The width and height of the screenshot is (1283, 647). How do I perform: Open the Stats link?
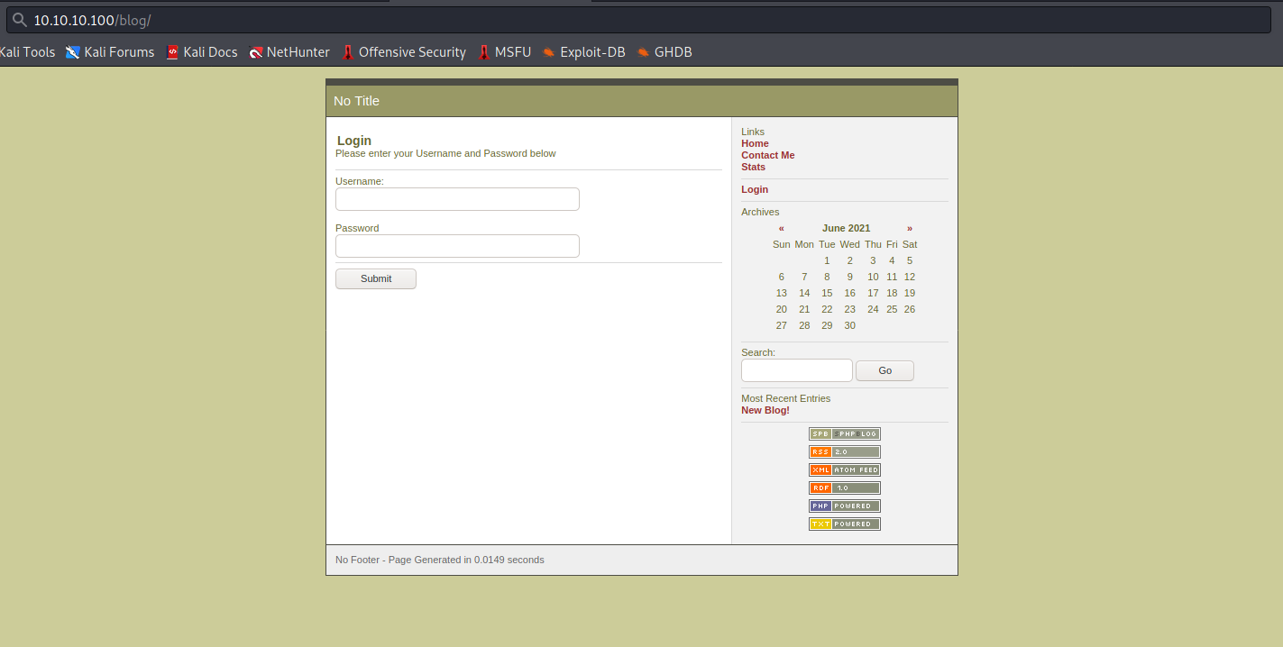click(753, 167)
